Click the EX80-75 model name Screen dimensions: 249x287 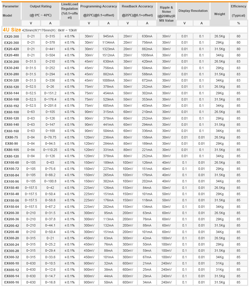pyautogui.click(x=12, y=137)
